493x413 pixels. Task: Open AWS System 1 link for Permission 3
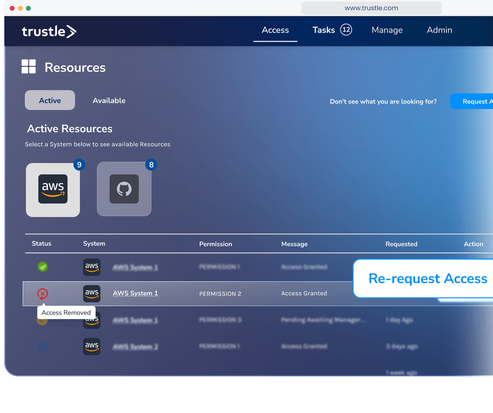point(135,320)
